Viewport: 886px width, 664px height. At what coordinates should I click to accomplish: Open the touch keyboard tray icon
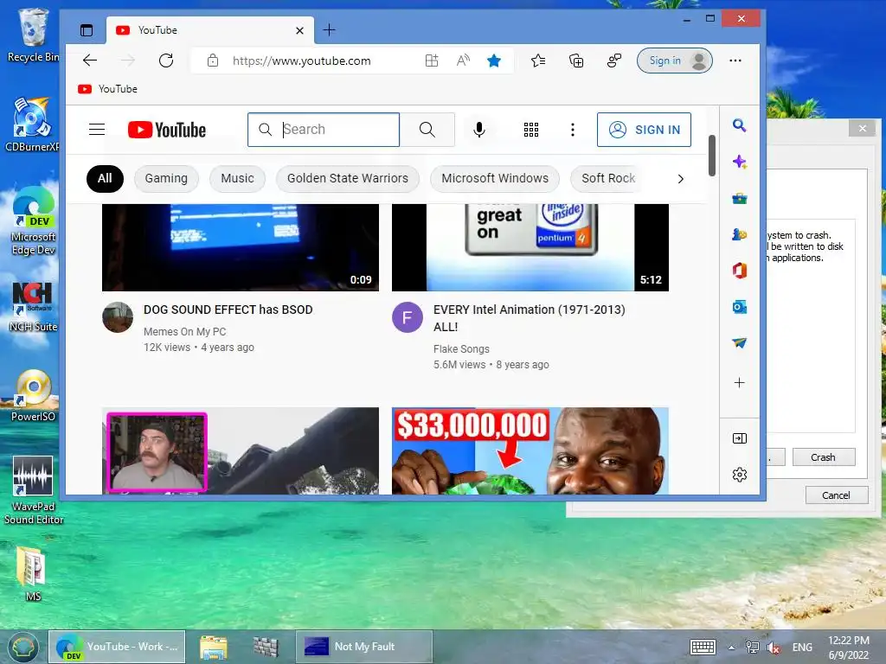tap(703, 647)
